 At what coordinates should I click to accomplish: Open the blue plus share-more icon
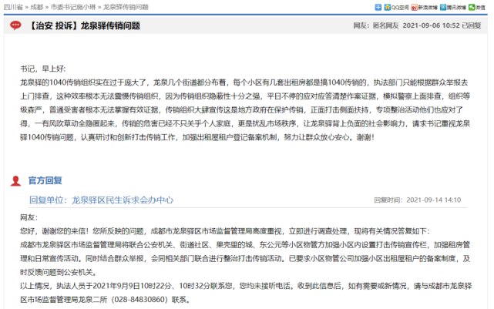[x=378, y=7]
